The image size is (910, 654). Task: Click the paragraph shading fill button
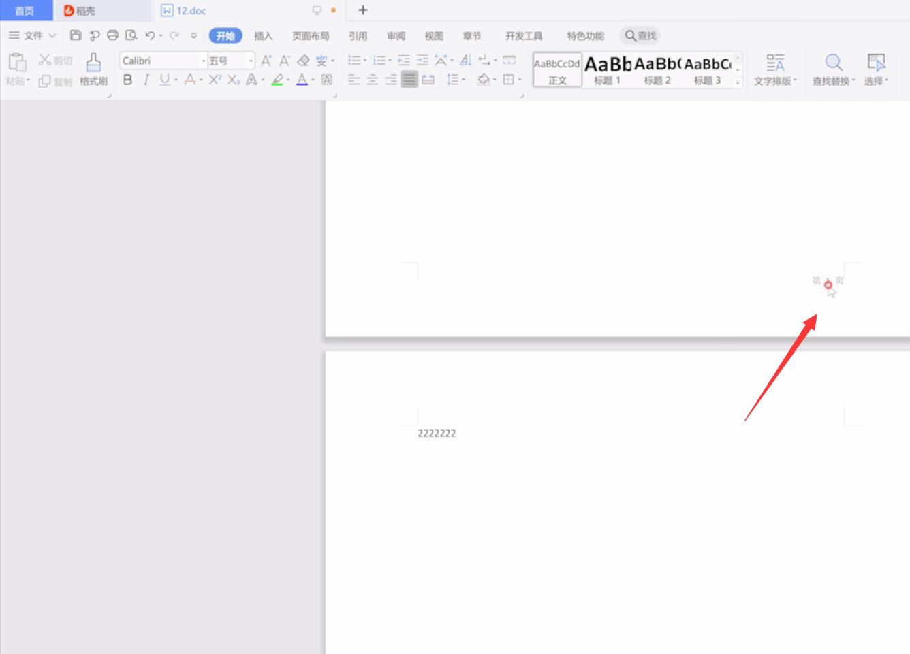tap(484, 80)
